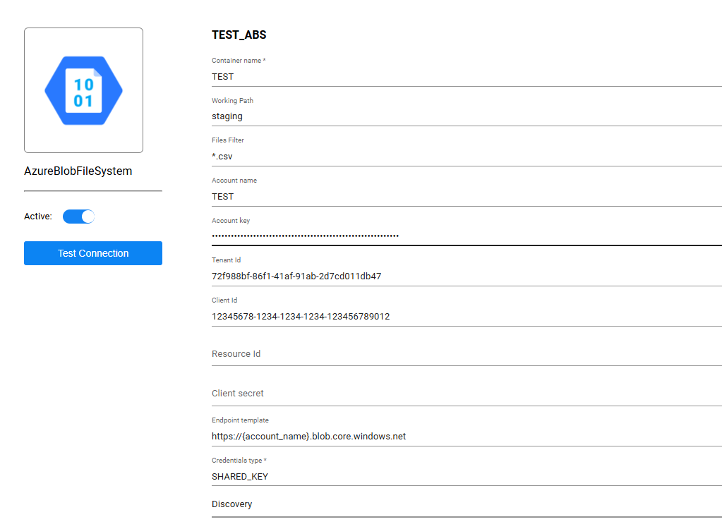Click the 'Active:' label text

tap(38, 217)
